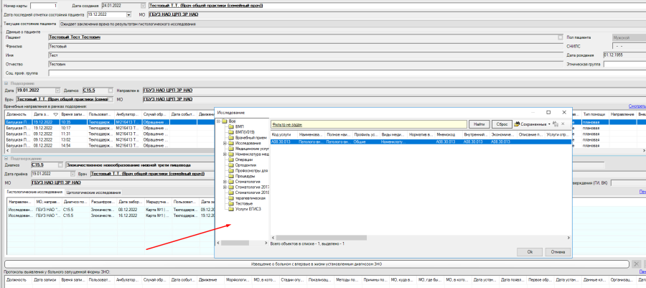Screen dimensions: 646x288
Task: Click the picker button beside Подозрение diagnosis C15.5
Action: coord(111,90)
